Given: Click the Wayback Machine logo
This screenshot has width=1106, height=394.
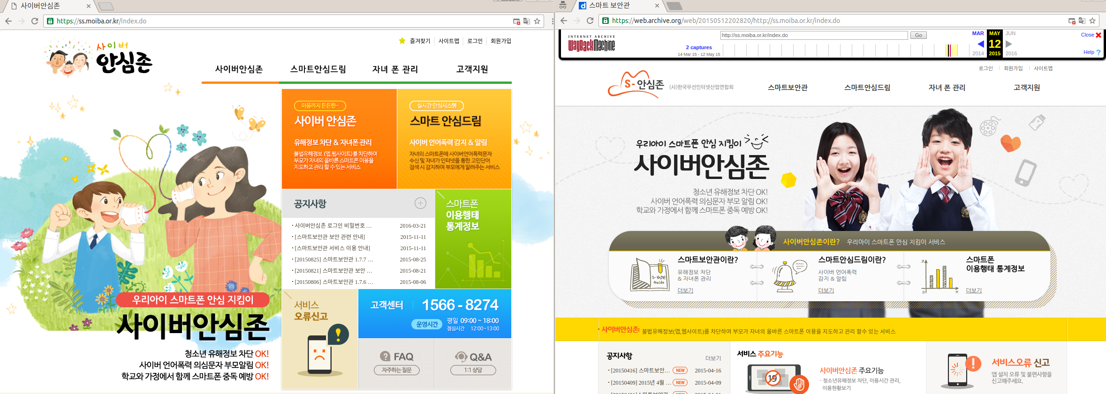Looking at the screenshot, I should pyautogui.click(x=591, y=44).
